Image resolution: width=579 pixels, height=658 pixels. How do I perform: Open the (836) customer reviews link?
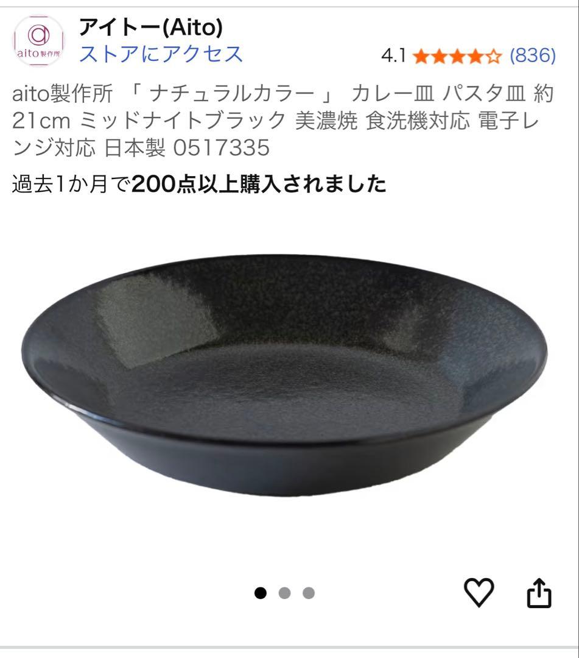click(x=533, y=55)
